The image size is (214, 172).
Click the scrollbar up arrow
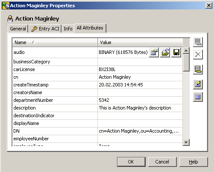click(x=186, y=50)
